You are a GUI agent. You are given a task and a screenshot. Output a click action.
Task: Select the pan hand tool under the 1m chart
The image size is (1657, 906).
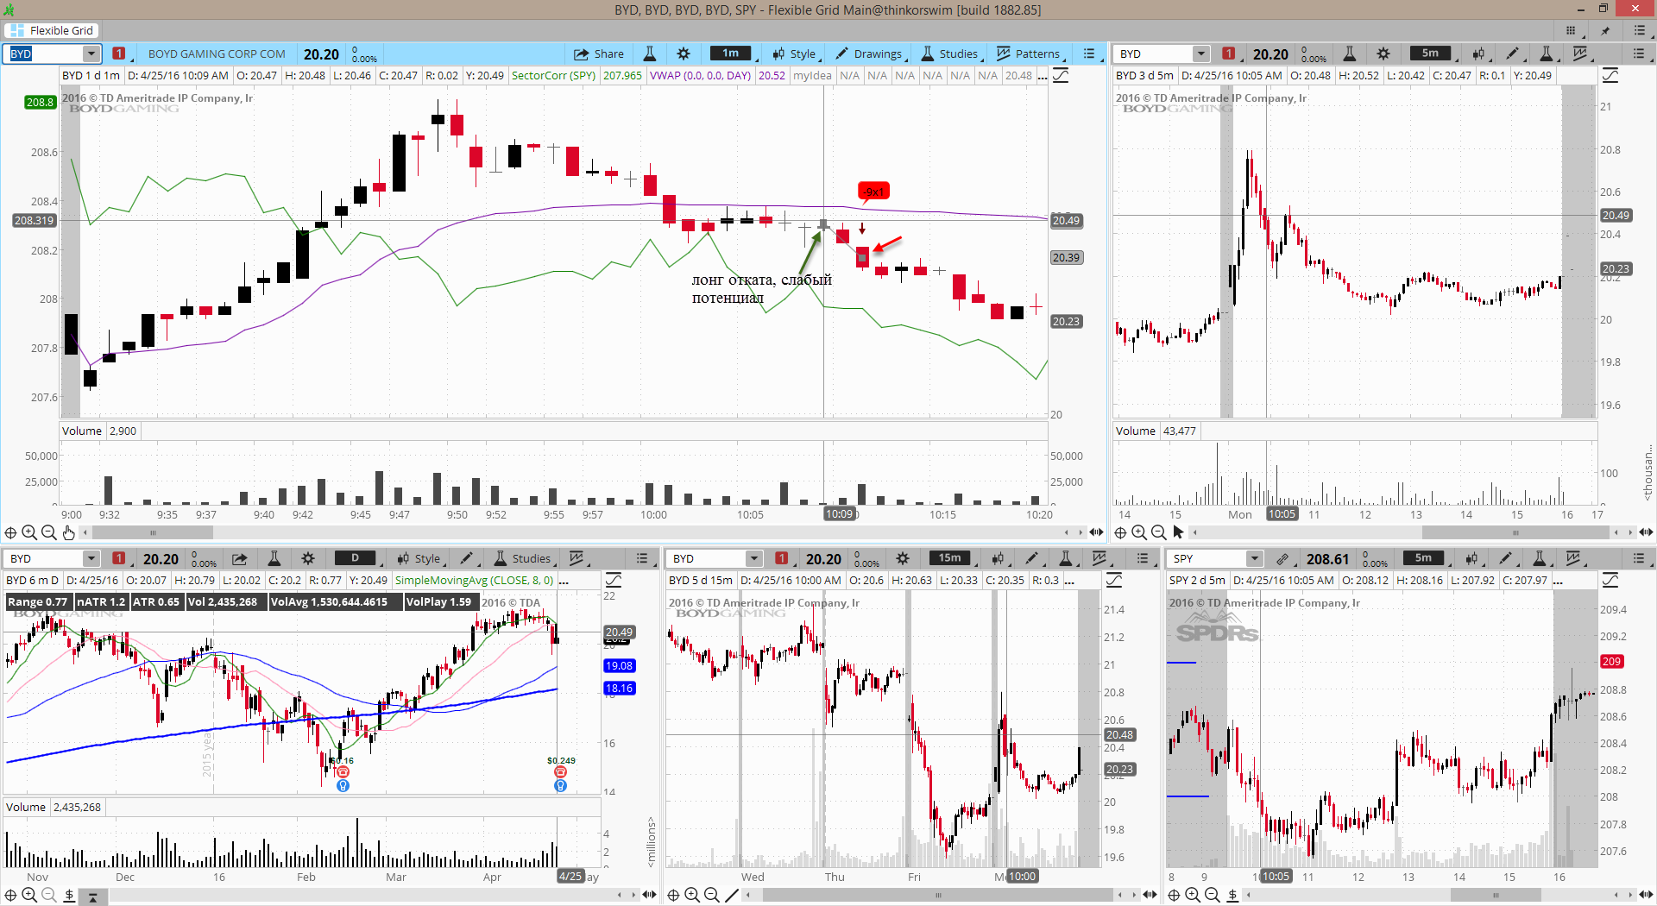[x=68, y=532]
